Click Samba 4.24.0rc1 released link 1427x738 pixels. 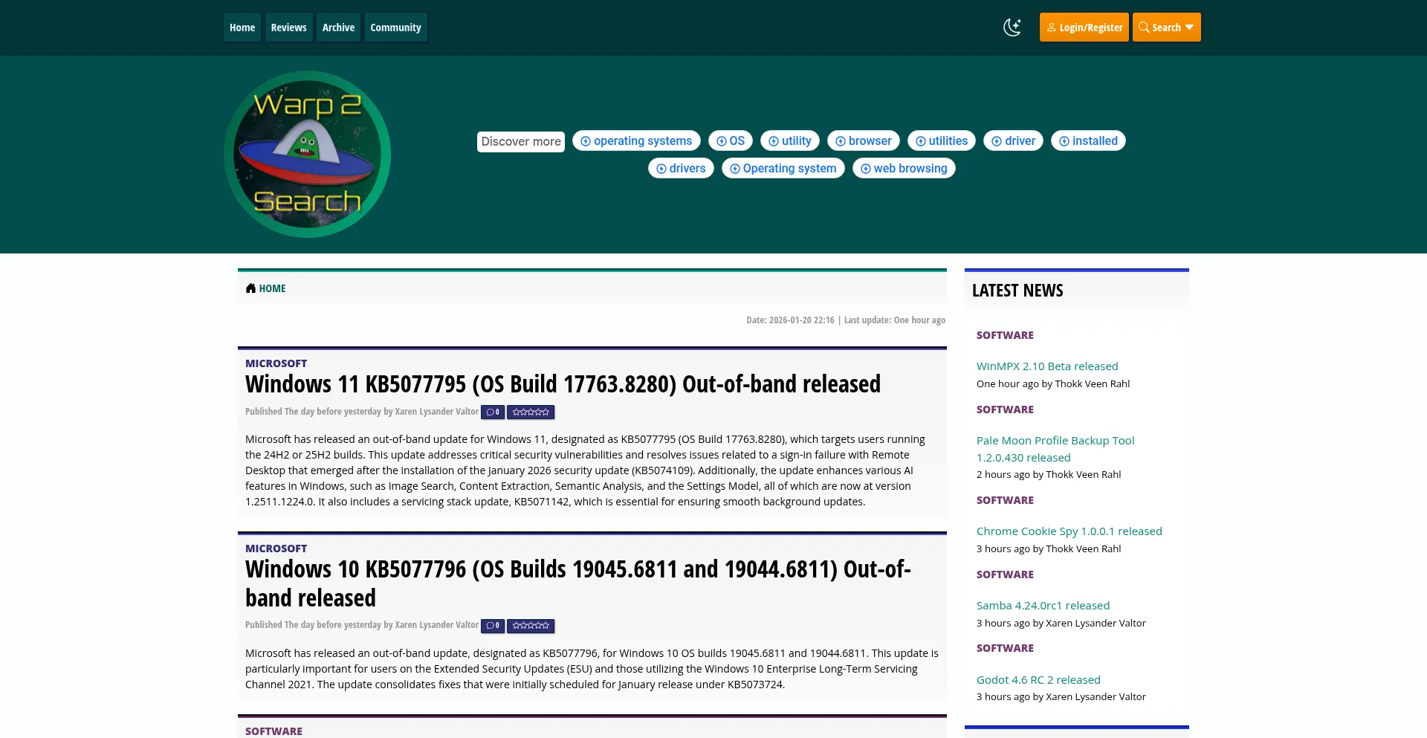coord(1042,606)
